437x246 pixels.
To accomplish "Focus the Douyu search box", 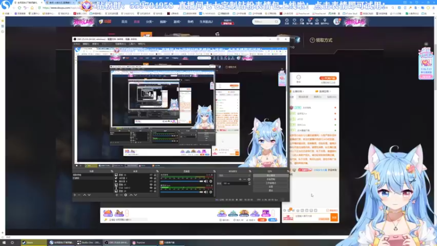I will [266, 21].
